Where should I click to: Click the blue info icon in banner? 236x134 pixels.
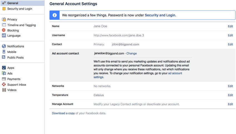coord(55,15)
